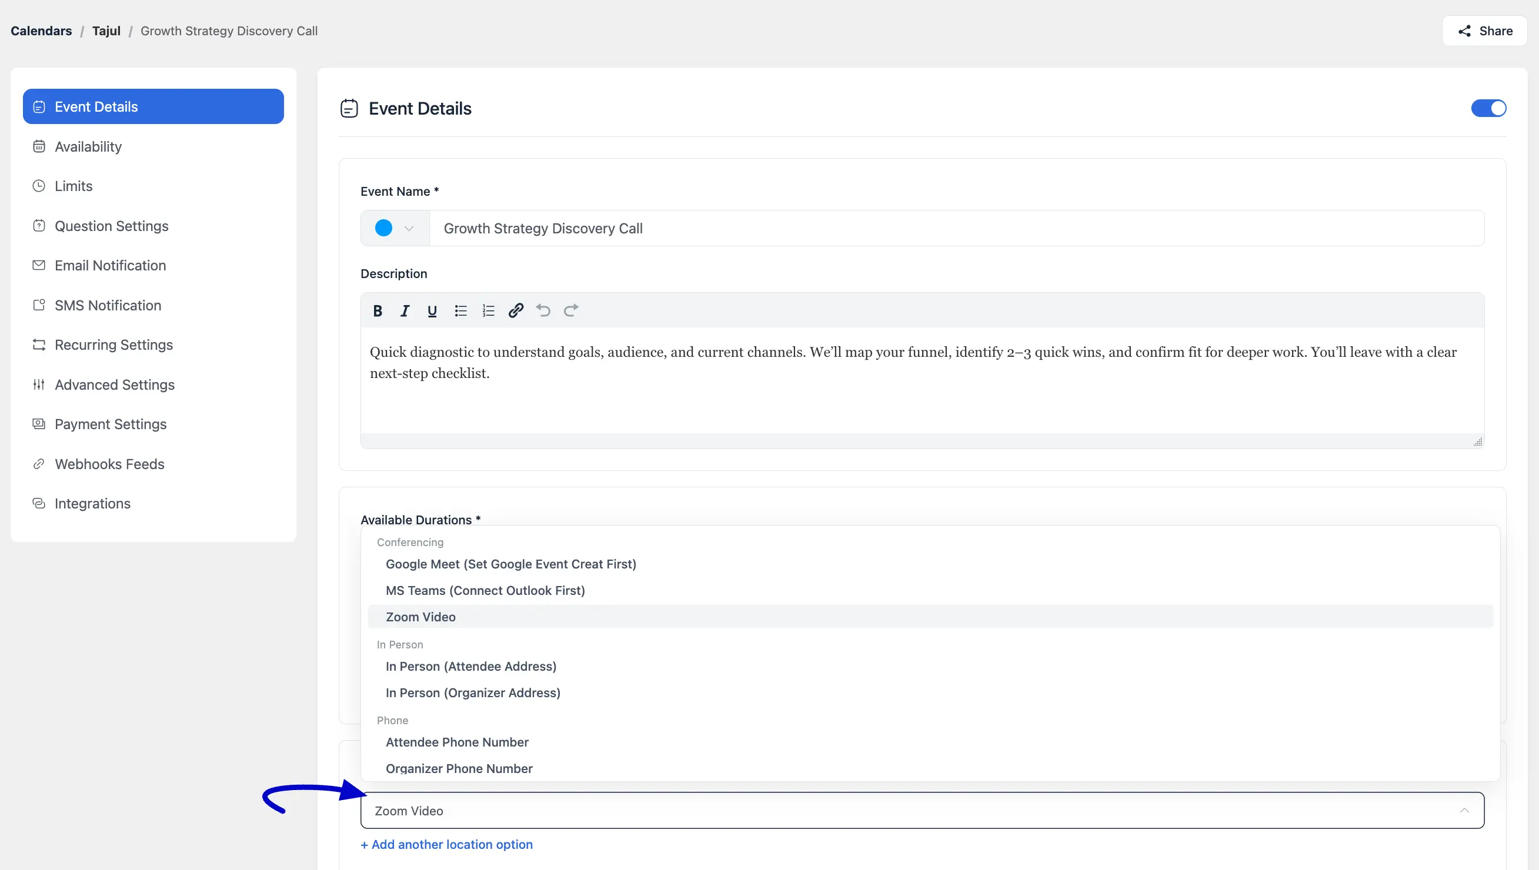Click the SMS Notification icon in sidebar
The image size is (1539, 870).
[39, 305]
